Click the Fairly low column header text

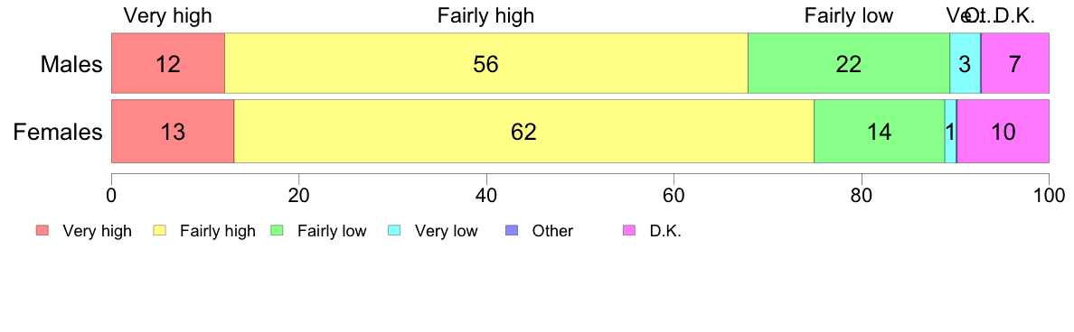pos(849,15)
